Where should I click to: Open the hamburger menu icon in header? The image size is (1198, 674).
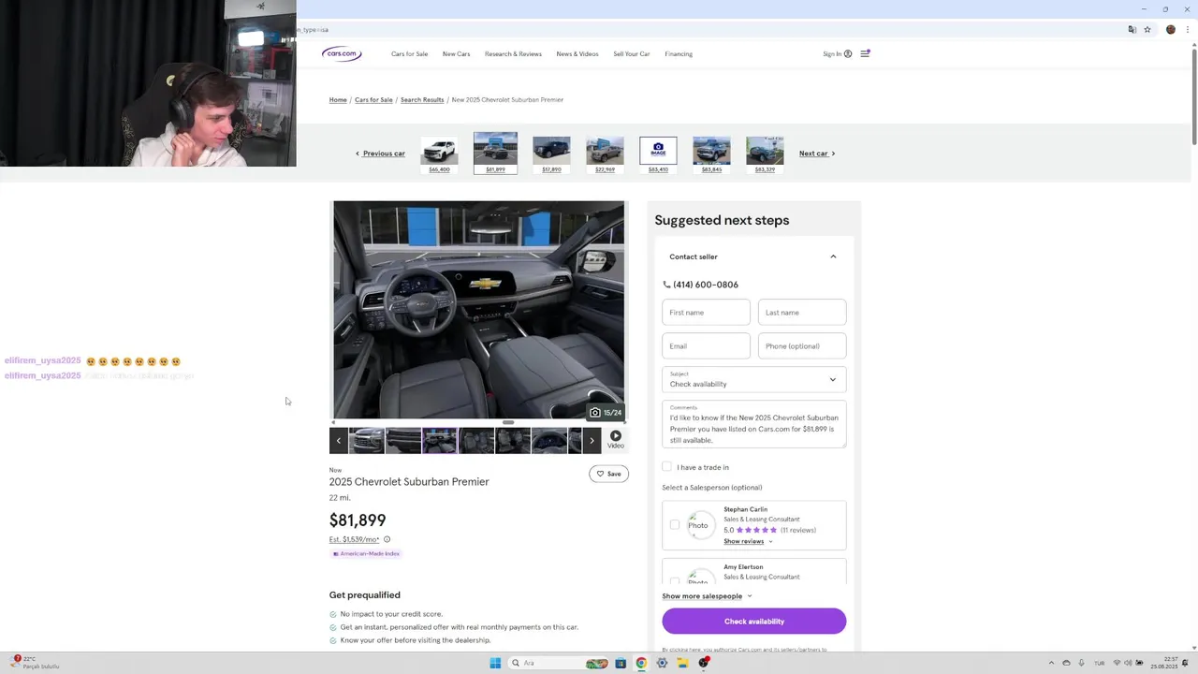pos(865,53)
